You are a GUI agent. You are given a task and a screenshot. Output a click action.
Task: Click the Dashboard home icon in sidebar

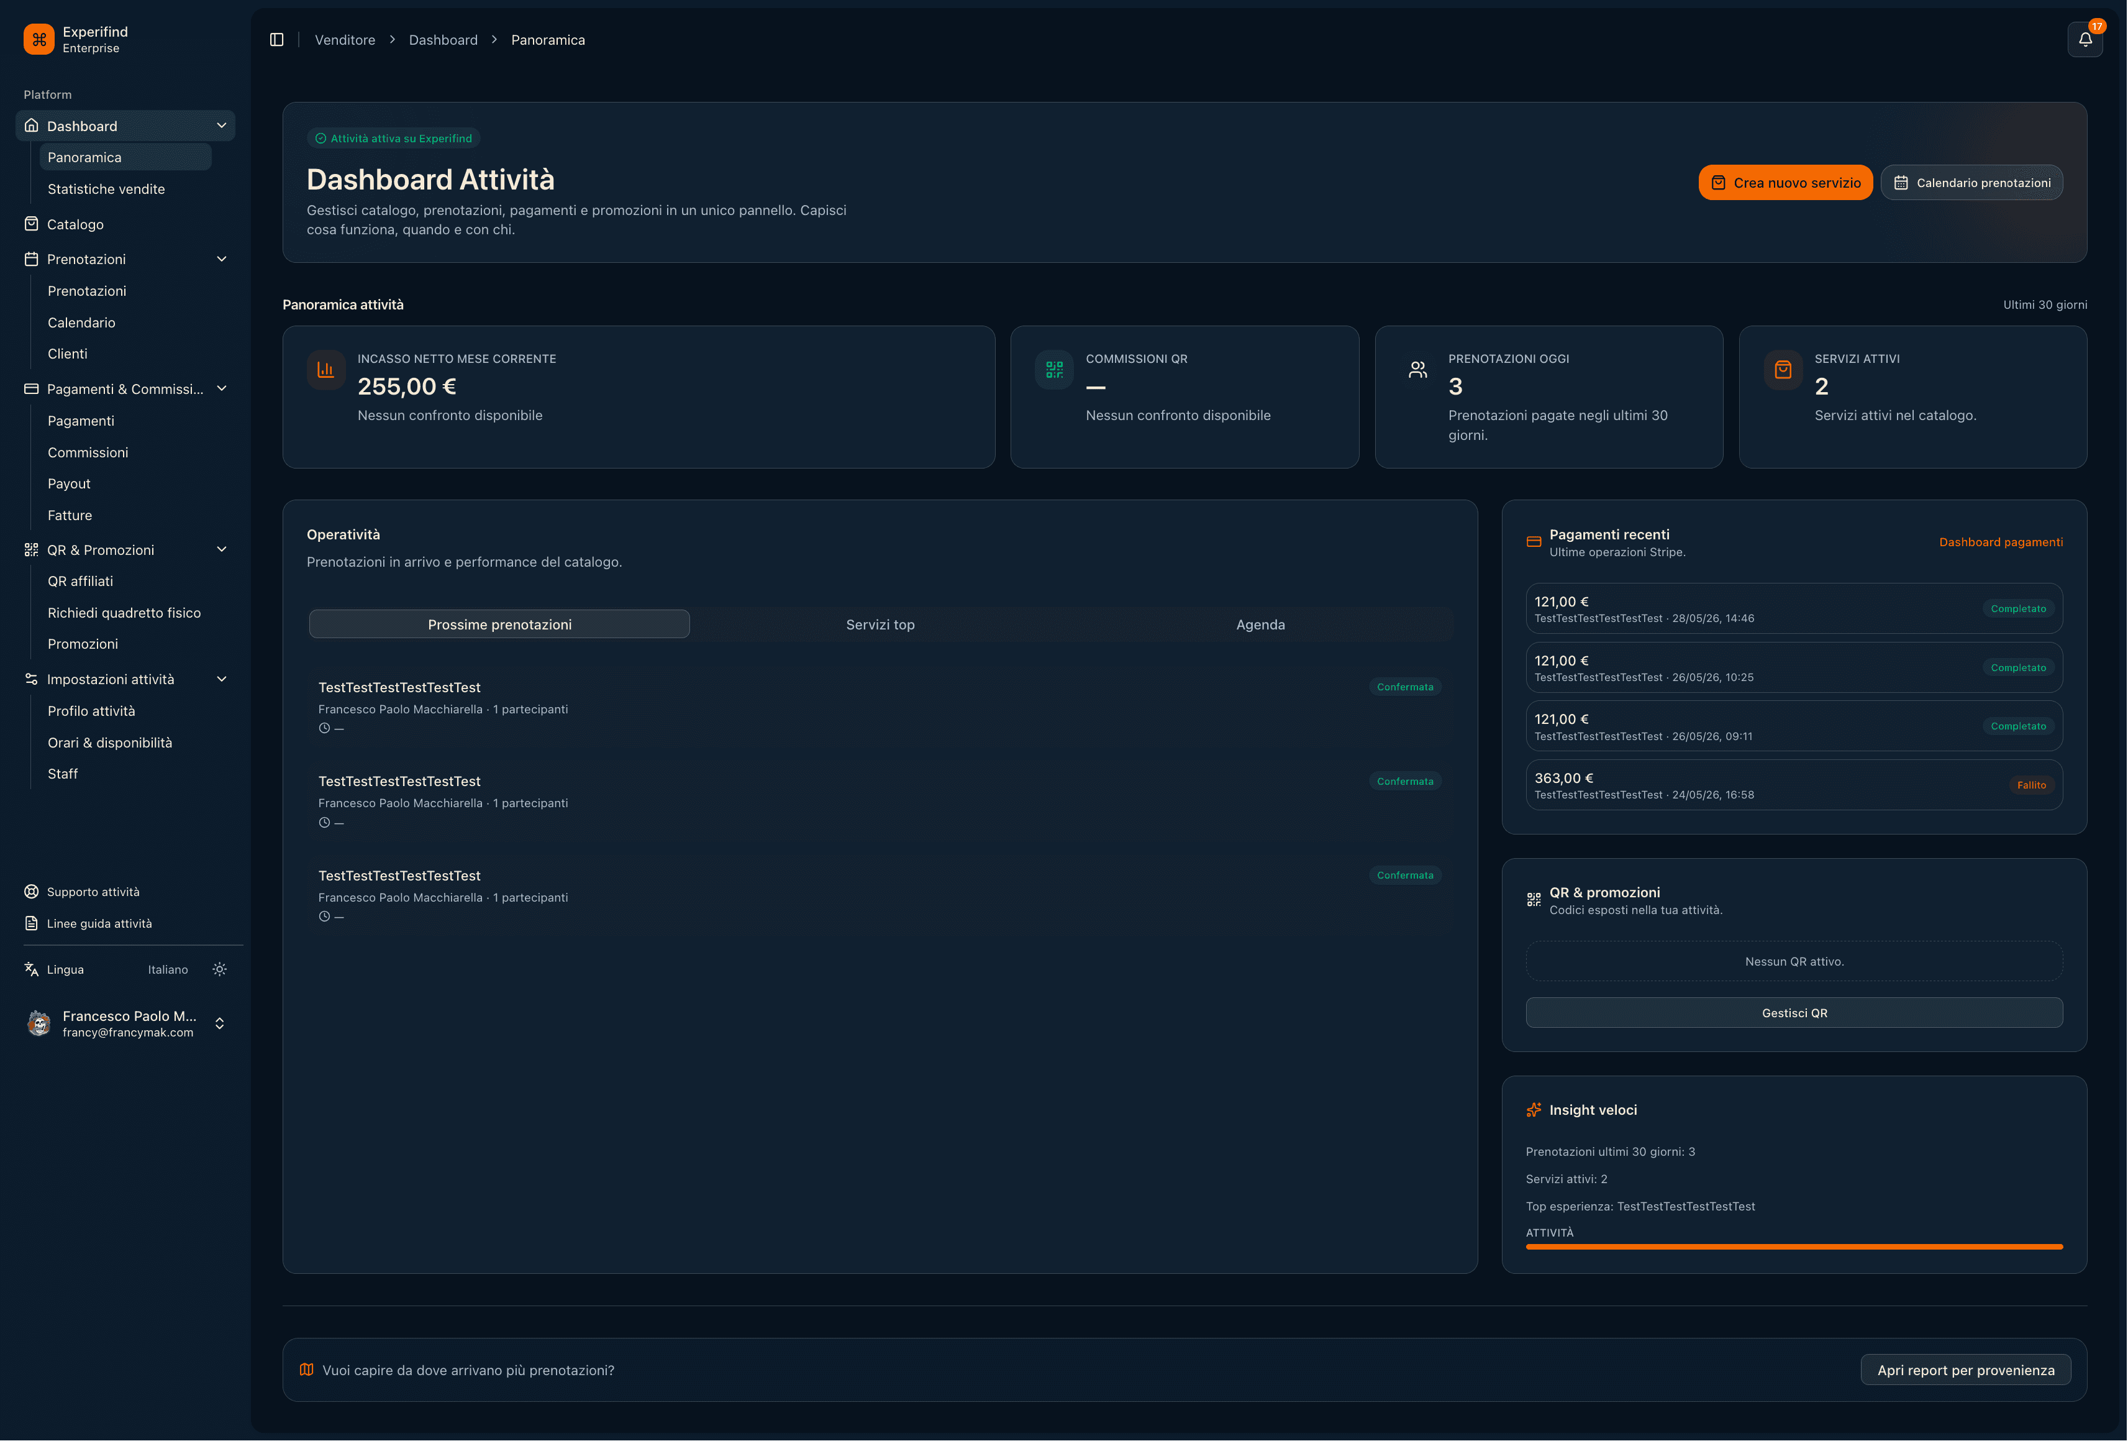(31, 126)
